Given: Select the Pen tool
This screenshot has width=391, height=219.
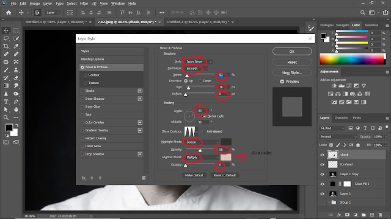Looking at the screenshot, I should 16,102.
